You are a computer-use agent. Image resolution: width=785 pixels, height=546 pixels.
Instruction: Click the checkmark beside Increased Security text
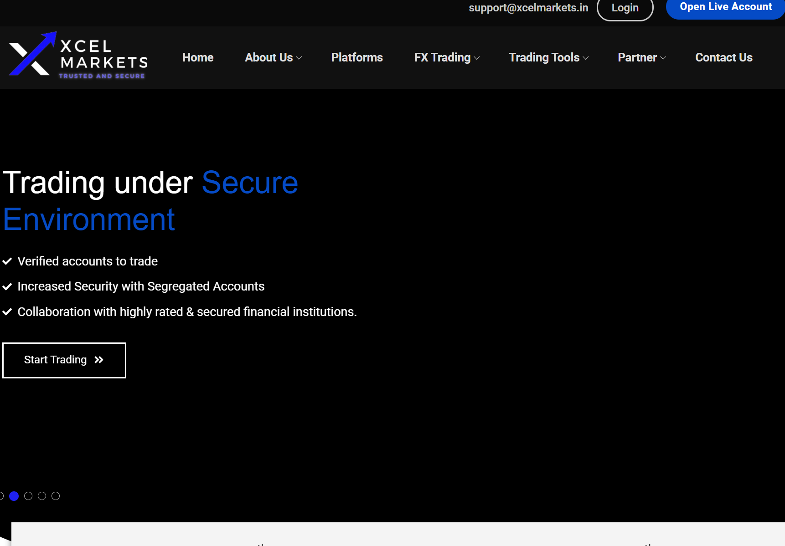7,286
